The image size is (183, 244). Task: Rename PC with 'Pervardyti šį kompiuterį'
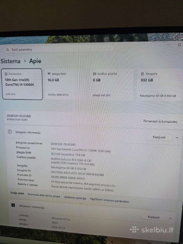(x=160, y=121)
